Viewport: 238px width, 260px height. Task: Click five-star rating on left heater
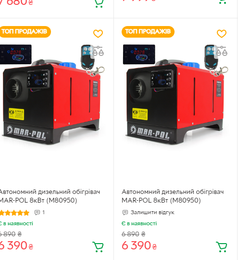(14, 213)
